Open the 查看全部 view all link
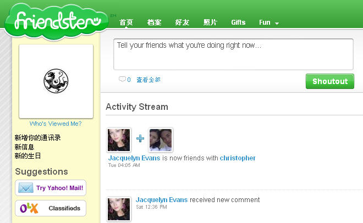363x223 pixels. (148, 80)
